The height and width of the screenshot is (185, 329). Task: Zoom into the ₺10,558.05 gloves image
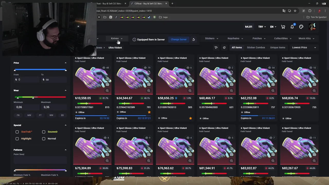[x=107, y=91]
